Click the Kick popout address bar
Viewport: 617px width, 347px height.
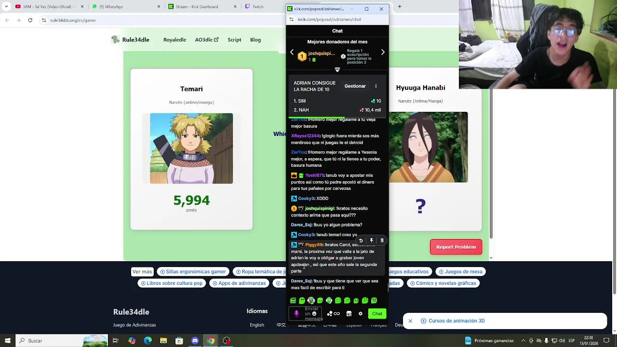(337, 19)
